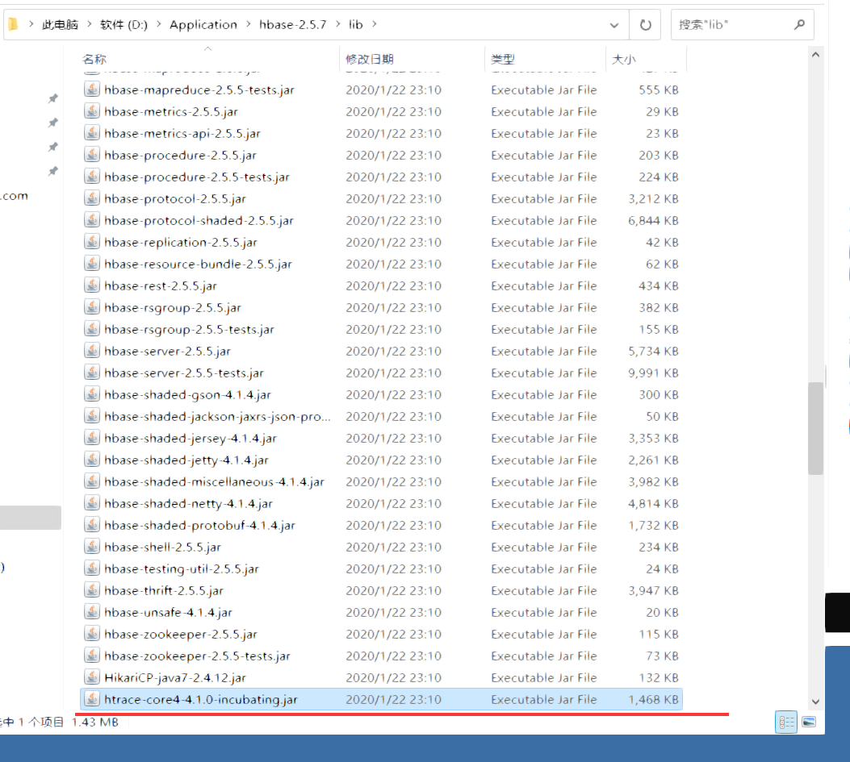850x762 pixels.
Task: Click the jar icon of hbase-replication-2.5.5.jar
Action: (x=92, y=242)
